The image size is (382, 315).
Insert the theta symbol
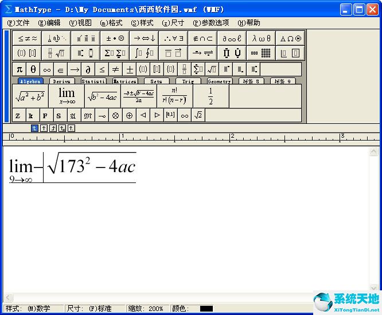[33, 69]
